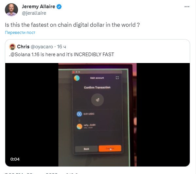This screenshot has width=196, height=174.
Task: Click the fullscreen expand icon in wallet
Action: coord(117,78)
